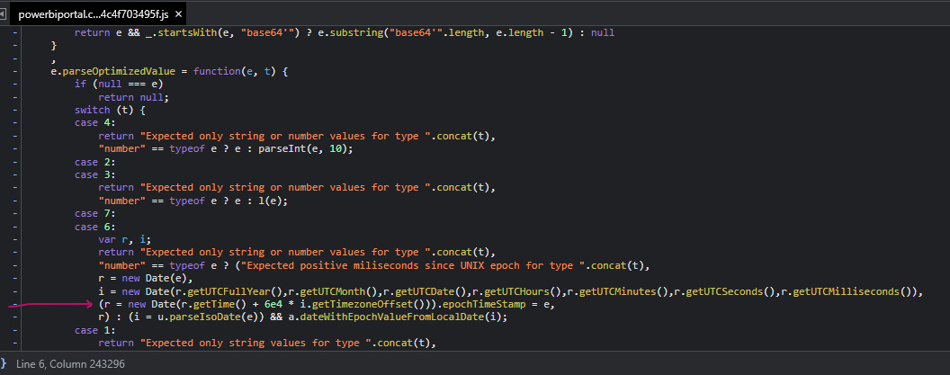Click the gutter dash beside the "case 4:" line
Image resolution: width=950 pixels, height=375 pixels.
[x=16, y=123]
